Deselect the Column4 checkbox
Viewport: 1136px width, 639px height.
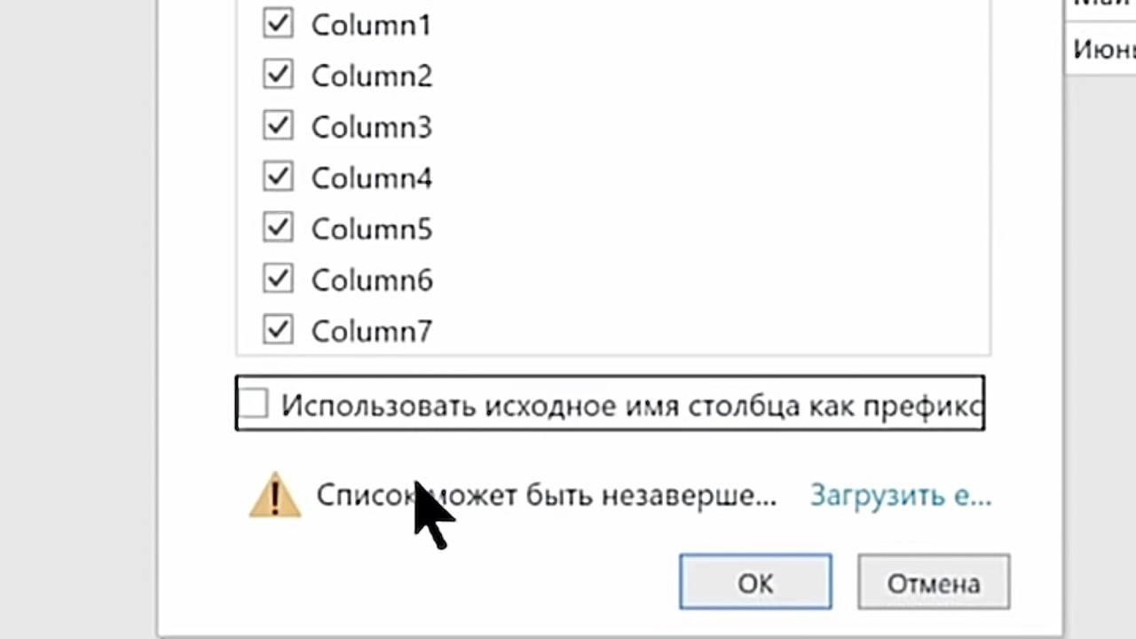point(278,177)
